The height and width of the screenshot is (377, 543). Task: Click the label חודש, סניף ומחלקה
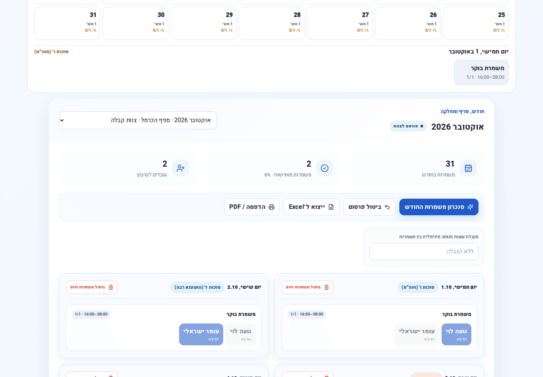pos(462,112)
